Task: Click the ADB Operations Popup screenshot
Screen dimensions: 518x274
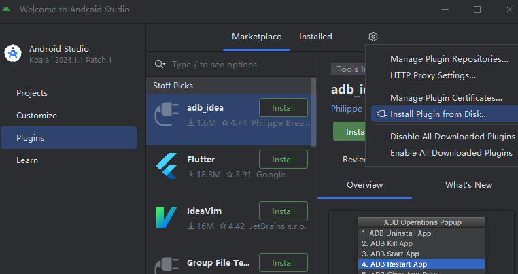Action: [421, 245]
